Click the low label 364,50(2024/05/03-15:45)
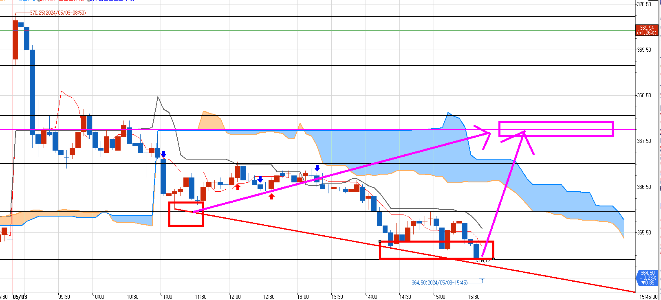Screen dimensions: 661x300 [x=439, y=282]
